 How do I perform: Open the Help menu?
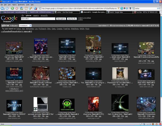click(32, 5)
